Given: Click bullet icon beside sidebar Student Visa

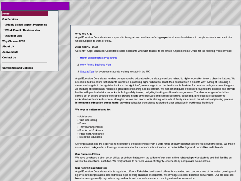Looking at the screenshot, I should click(5, 36).
